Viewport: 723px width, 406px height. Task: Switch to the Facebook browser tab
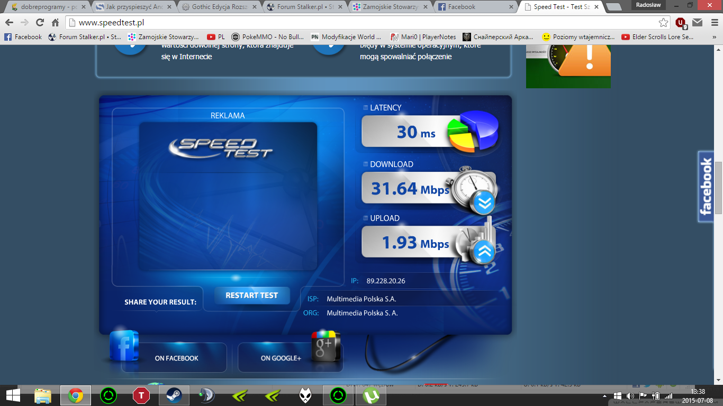475,7
